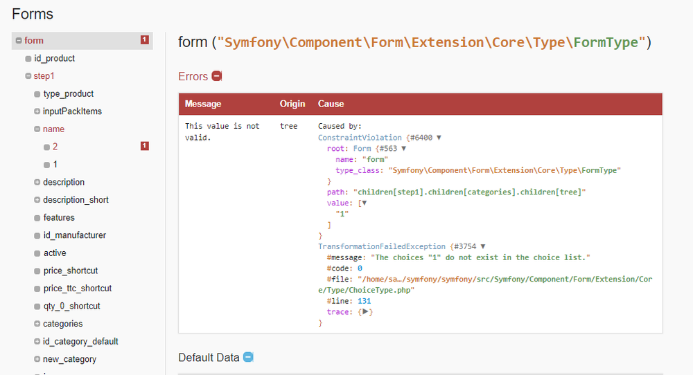Click the ConstraintViolation class name
The height and width of the screenshot is (375, 693).
pos(360,138)
